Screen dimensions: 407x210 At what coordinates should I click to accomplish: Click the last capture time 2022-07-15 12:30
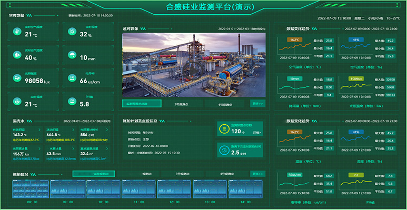pyautogui.click(x=167, y=153)
